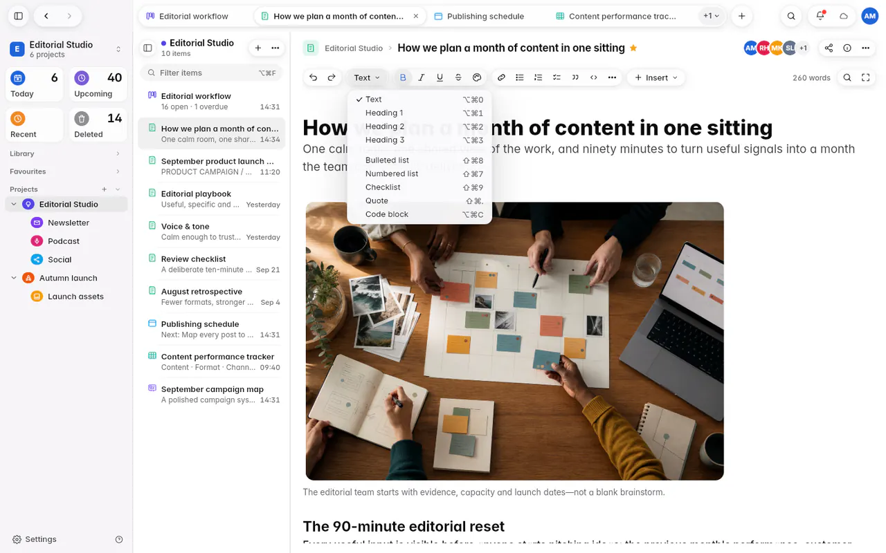Enter fullscreen focus mode
The image size is (886, 553).
pos(866,77)
